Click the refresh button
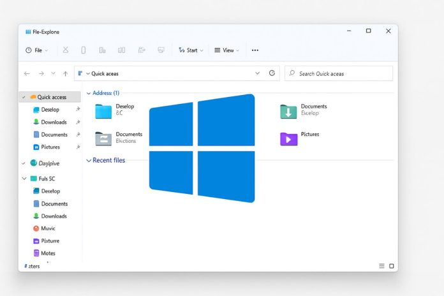This screenshot has height=296, width=444. pos(272,73)
